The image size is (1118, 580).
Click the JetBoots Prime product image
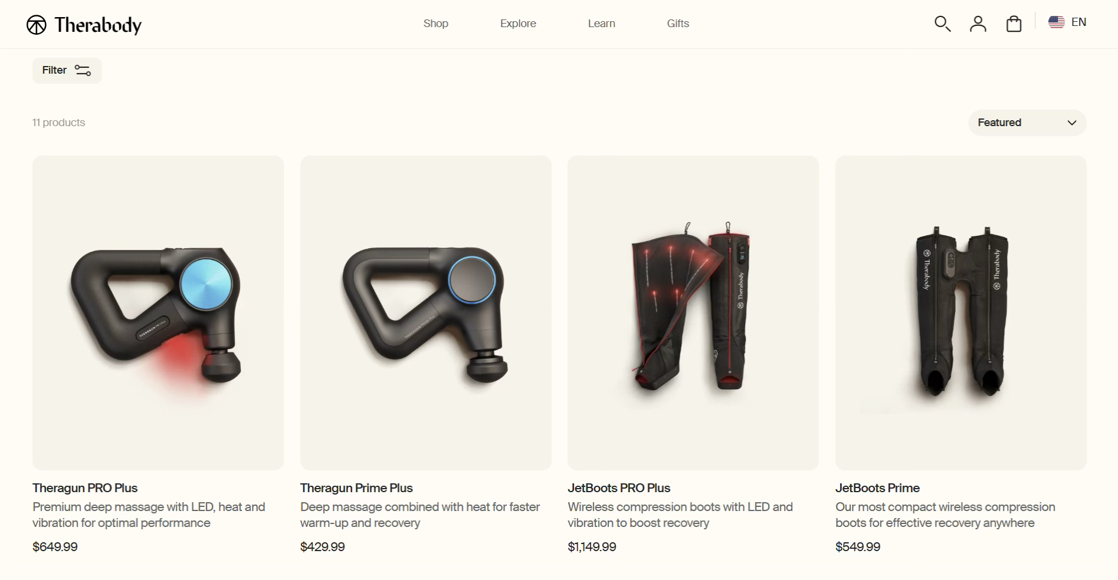point(960,313)
